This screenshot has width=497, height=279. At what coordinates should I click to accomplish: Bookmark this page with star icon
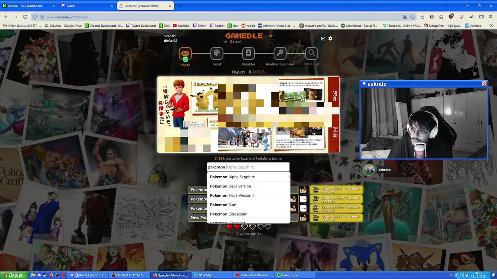412,17
